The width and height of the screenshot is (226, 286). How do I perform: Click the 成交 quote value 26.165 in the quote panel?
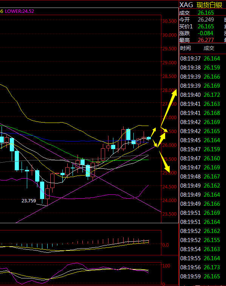[206, 13]
